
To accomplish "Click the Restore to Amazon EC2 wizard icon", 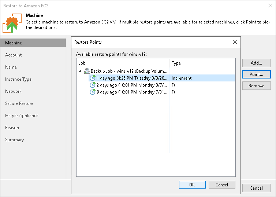I will [12, 23].
